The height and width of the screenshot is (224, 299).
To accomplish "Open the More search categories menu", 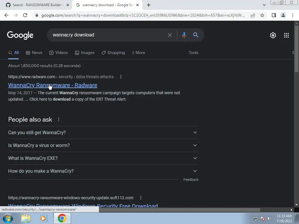I will (139, 53).
